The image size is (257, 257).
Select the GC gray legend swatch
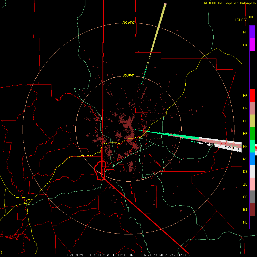point(252,197)
